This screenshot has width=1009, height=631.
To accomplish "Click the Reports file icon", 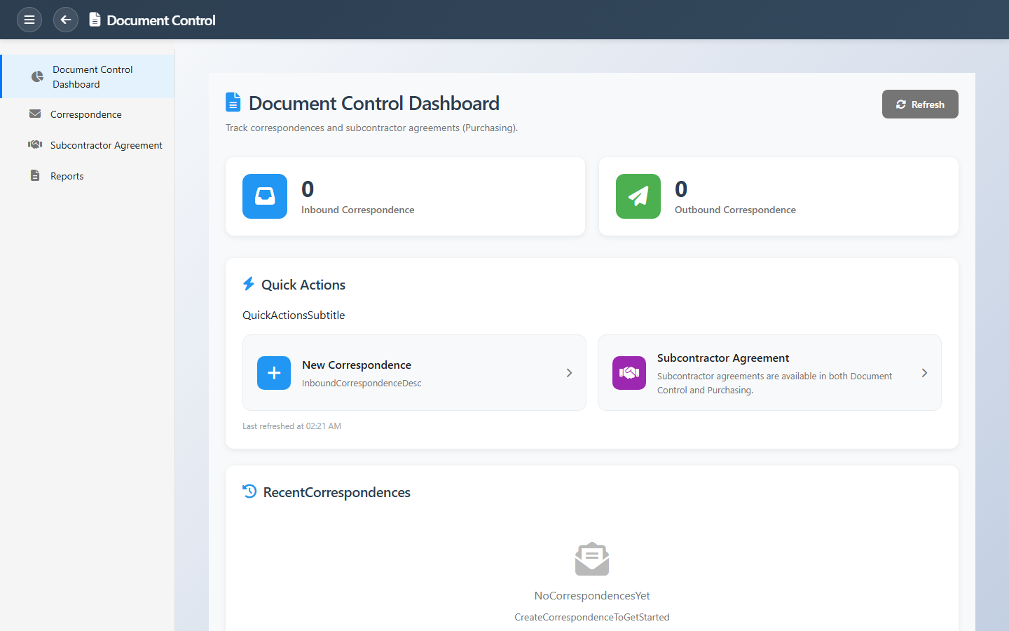I will pos(35,176).
